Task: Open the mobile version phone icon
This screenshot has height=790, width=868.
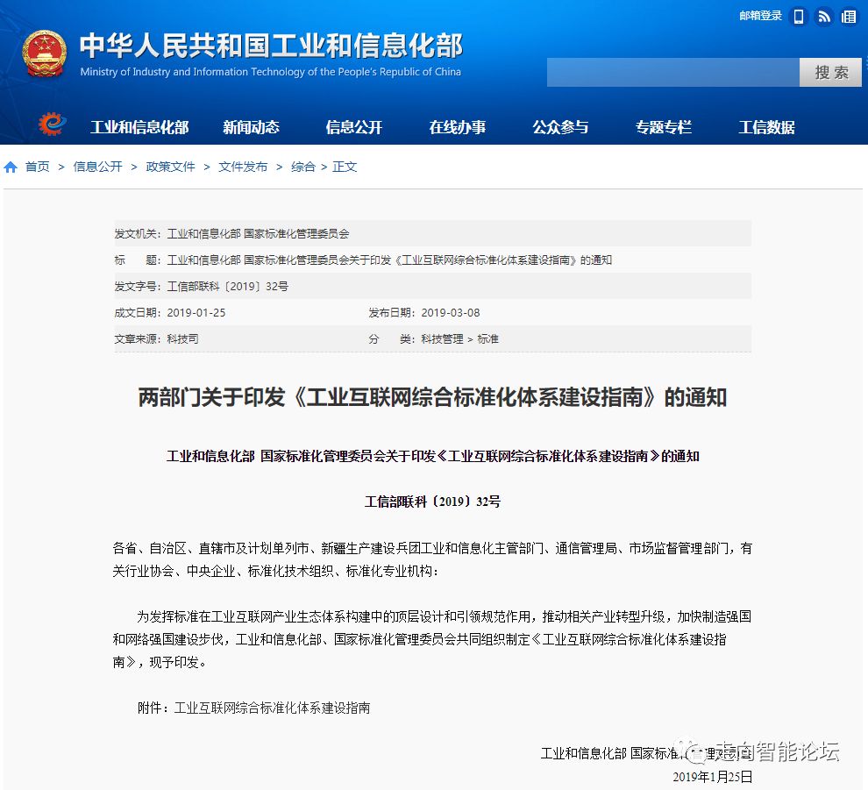Action: pos(799,17)
